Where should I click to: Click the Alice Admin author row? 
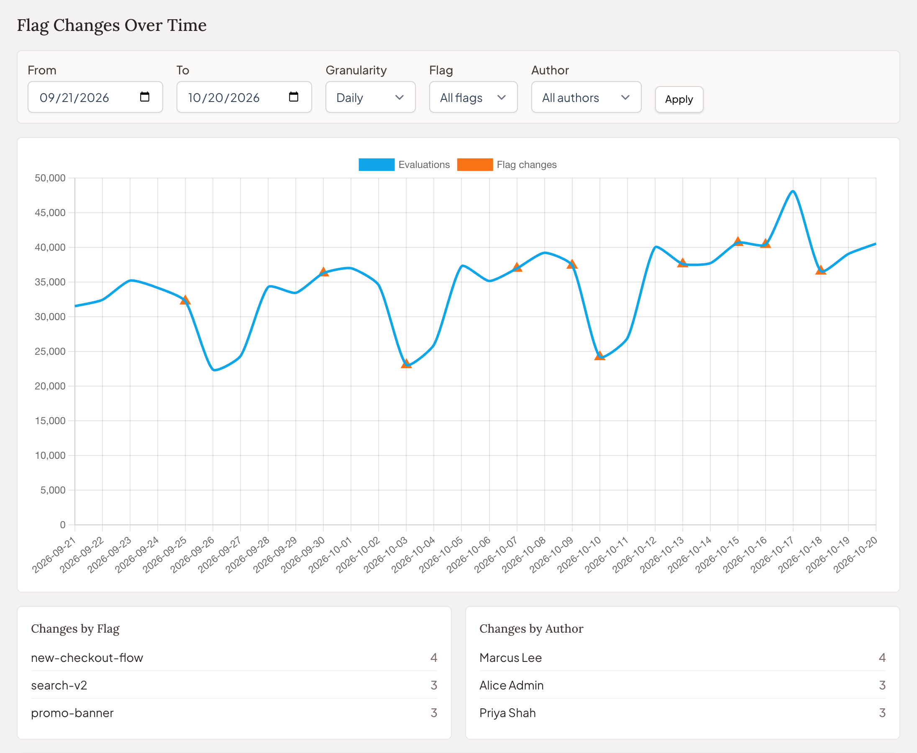pyautogui.click(x=683, y=685)
